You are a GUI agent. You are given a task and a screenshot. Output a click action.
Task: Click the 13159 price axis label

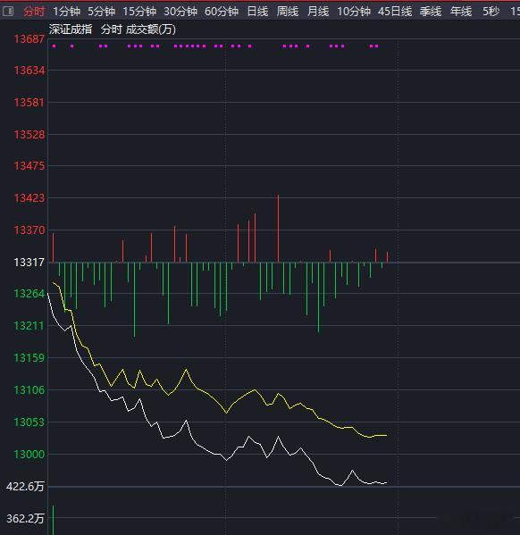[x=29, y=357]
